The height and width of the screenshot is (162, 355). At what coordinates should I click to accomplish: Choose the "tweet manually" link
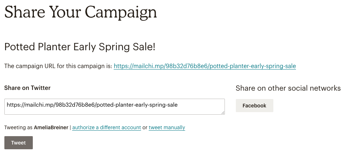coord(167,128)
